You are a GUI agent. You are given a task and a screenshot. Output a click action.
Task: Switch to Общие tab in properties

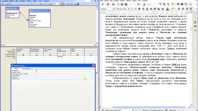(16, 68)
